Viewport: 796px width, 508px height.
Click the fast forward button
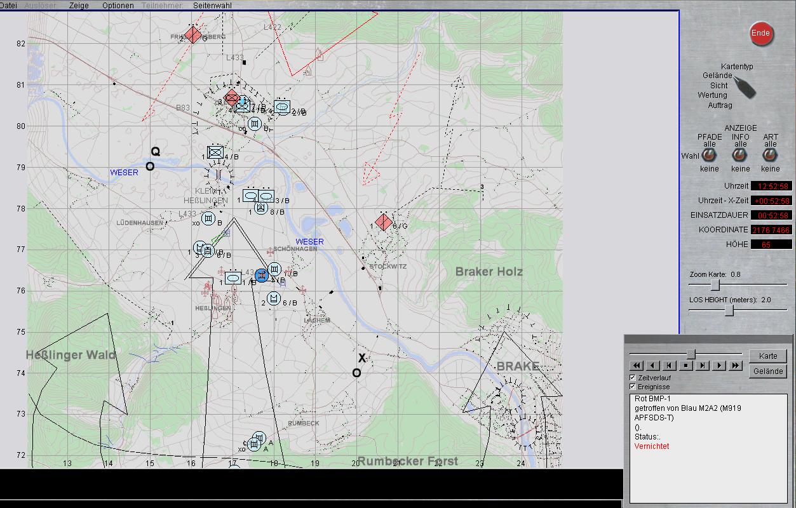tap(736, 366)
